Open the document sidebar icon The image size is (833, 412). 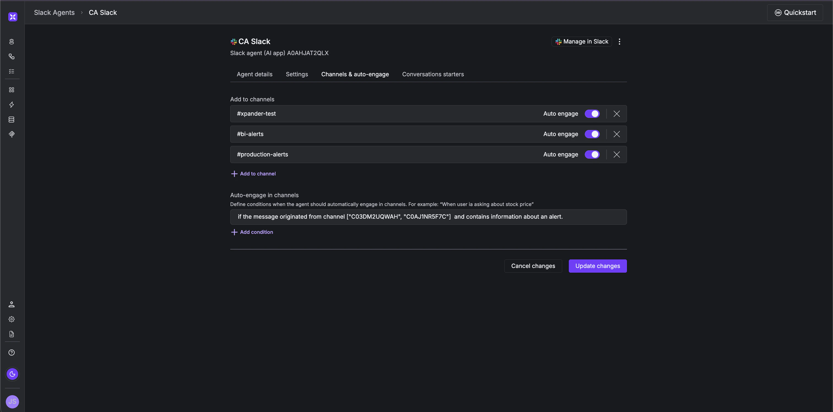click(12, 334)
